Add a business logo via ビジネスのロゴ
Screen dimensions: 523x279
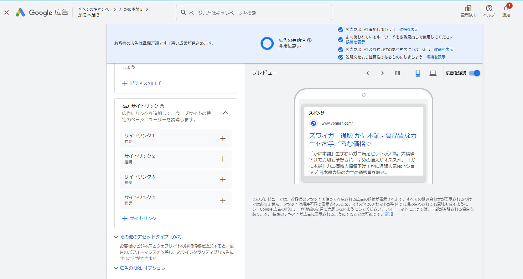point(141,83)
